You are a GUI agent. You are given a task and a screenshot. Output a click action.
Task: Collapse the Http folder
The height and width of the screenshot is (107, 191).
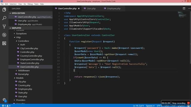[x=14, y=37]
